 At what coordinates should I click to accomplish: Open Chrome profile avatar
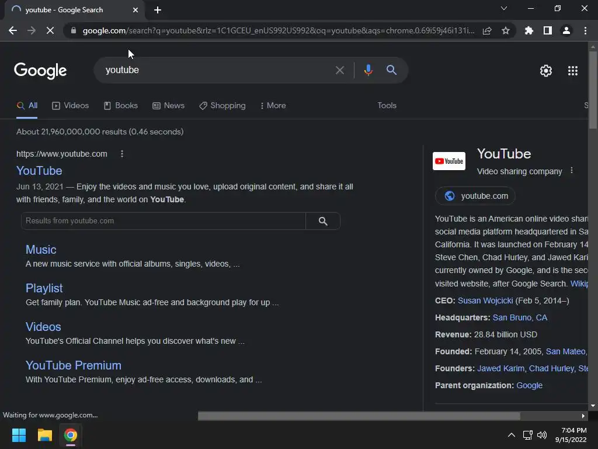[x=566, y=30]
